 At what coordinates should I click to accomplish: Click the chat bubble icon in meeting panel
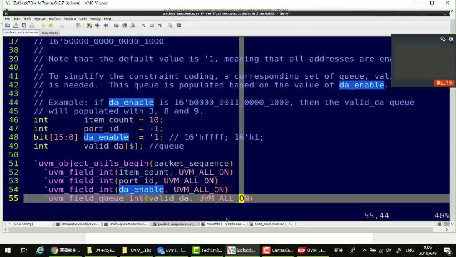(443, 39)
